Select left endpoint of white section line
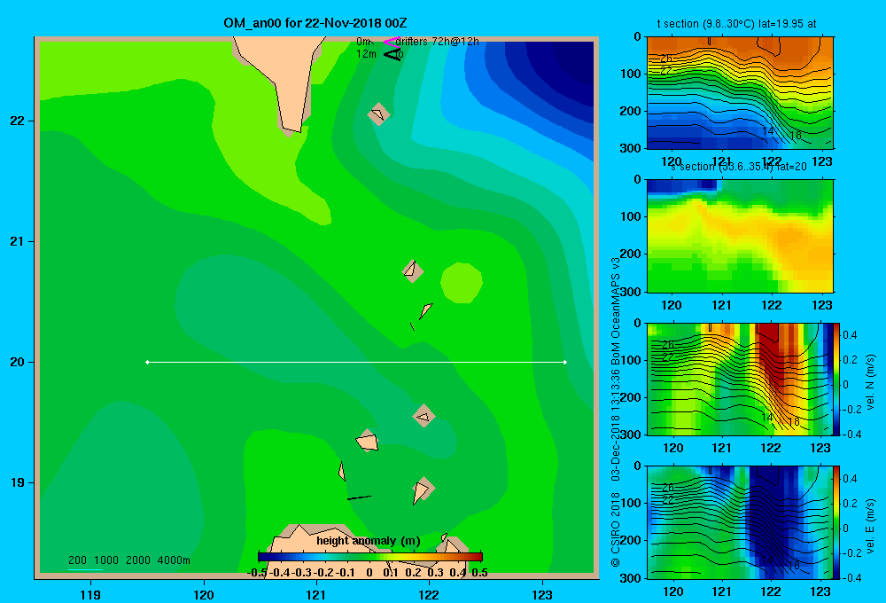886x603 pixels. (x=147, y=362)
